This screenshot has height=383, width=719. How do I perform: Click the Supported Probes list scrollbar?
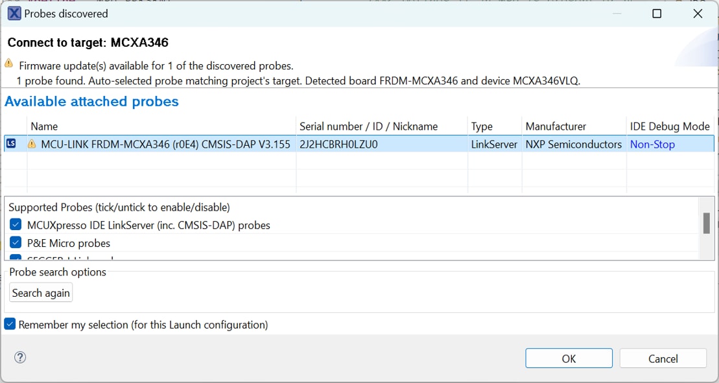(x=706, y=224)
